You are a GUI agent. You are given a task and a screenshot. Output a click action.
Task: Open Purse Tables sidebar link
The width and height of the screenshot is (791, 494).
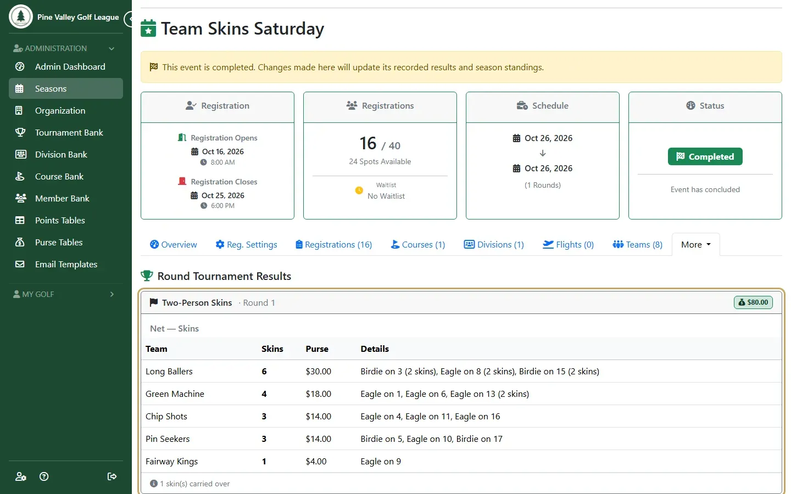[x=66, y=242]
